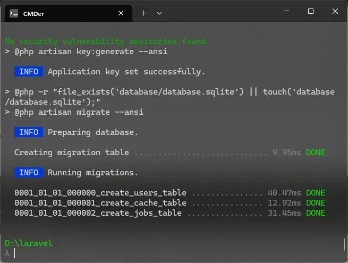348x263 pixels.
Task: Click '@php artisan migrate --ansi' line
Action: [74, 112]
